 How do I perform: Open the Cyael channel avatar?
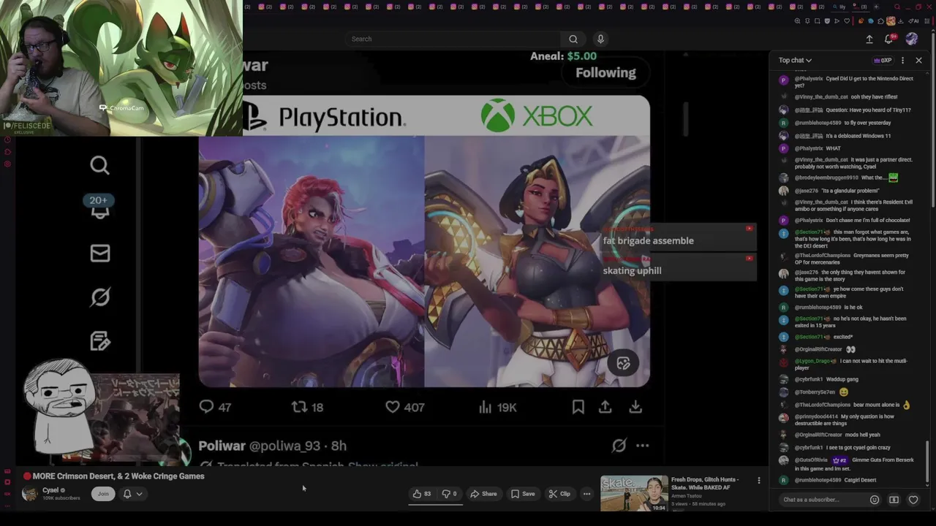click(x=30, y=494)
